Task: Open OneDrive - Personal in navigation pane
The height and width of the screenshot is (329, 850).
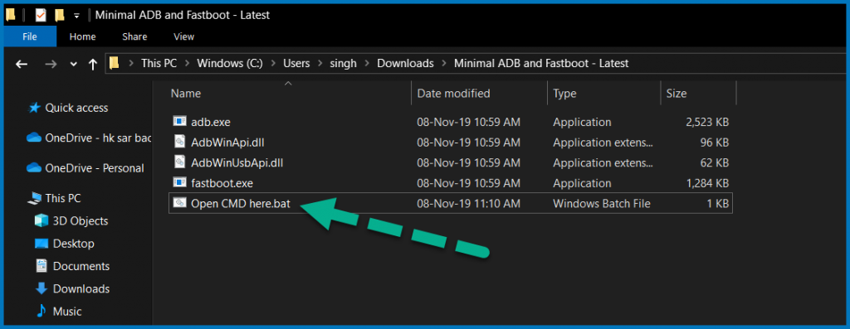Action: pos(95,168)
